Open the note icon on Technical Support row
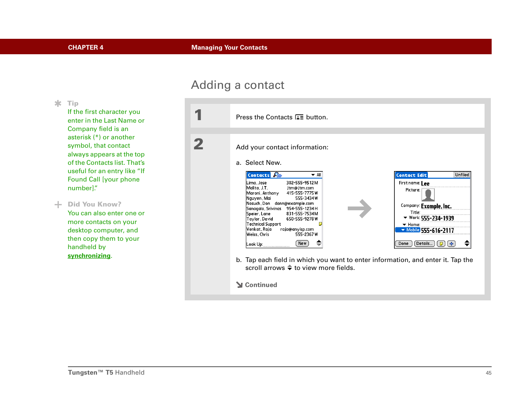Screen dimensions: 515x398 click(320, 224)
